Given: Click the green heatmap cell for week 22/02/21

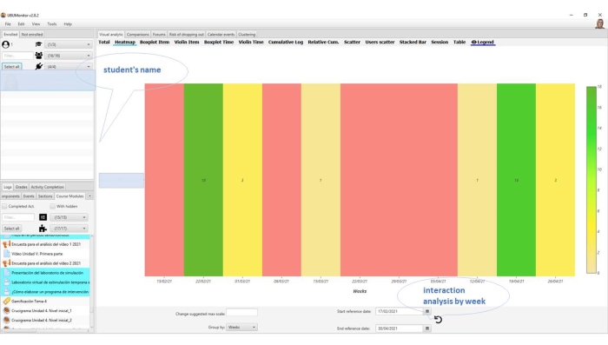Looking at the screenshot, I should [x=203, y=180].
